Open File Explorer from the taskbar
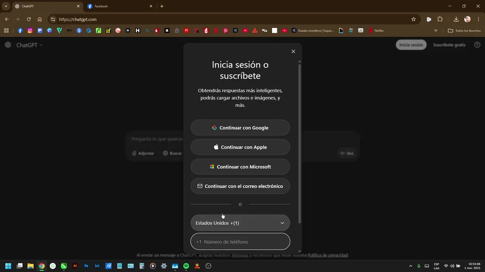Viewport: 485px width, 272px height. pyautogui.click(x=30, y=266)
